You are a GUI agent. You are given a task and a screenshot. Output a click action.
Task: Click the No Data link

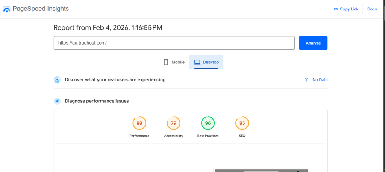point(320,80)
